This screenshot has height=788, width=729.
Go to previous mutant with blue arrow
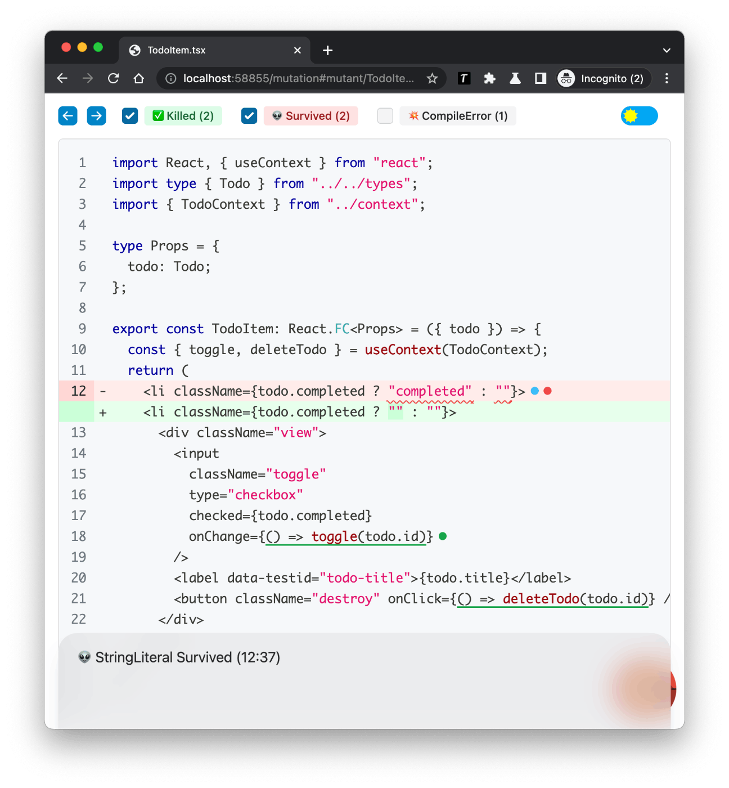point(68,116)
